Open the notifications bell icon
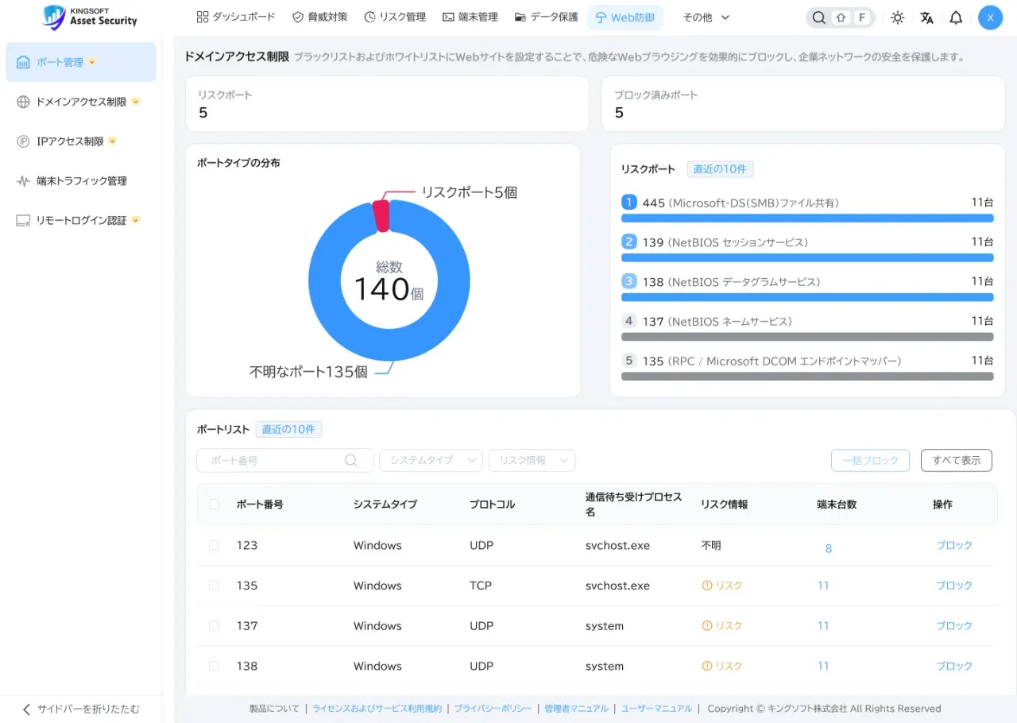The image size is (1017, 723). click(956, 17)
